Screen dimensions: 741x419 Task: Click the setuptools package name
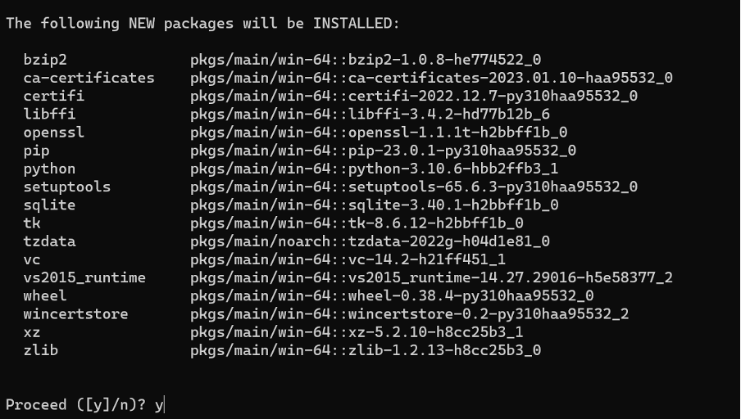pos(66,187)
